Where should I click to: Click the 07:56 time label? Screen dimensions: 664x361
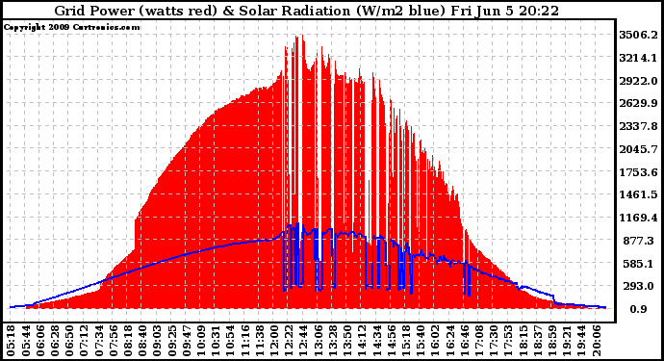tap(113, 341)
